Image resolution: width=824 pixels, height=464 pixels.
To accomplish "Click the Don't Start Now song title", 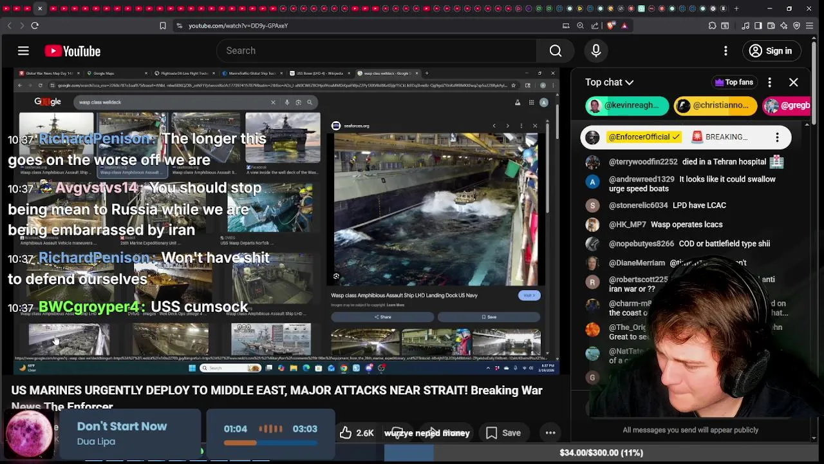I will (122, 427).
